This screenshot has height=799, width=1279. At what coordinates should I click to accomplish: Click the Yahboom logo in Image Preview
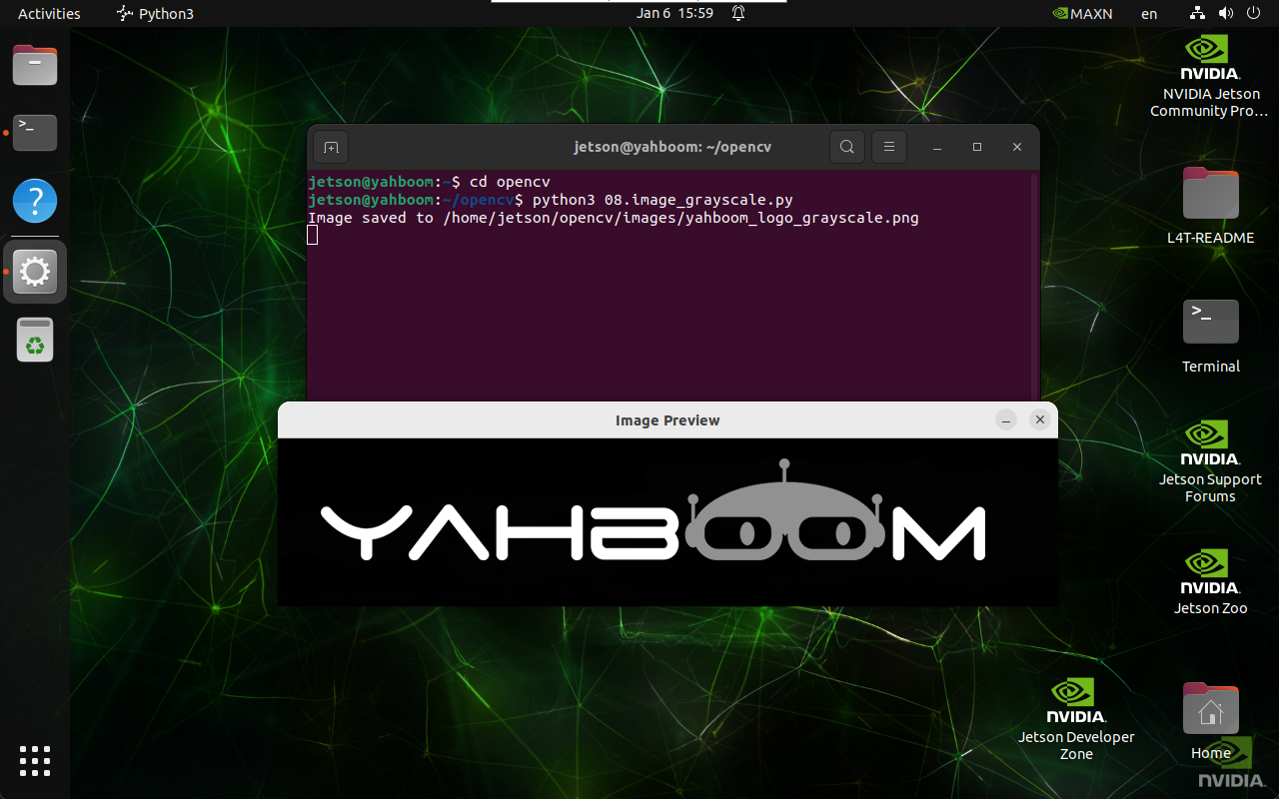(653, 521)
